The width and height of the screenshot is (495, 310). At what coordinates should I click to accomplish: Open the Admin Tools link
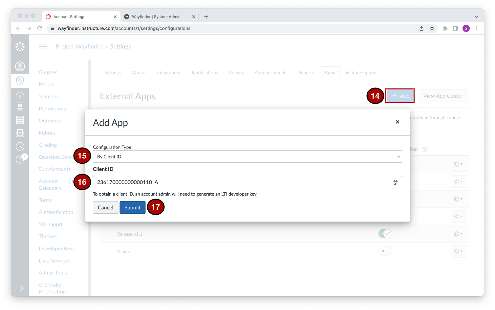tap(53, 273)
